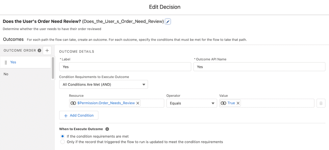Viewport: 329px width, 150px height.
Task: Click into the Outcome API Name field
Action: (x=259, y=67)
